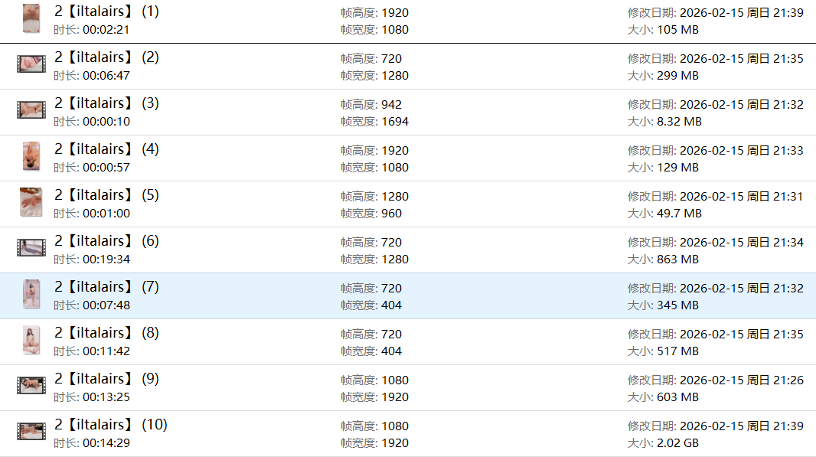Select the file named "2【iltalairs】 (2)"
The width and height of the screenshot is (816, 457).
point(106,57)
